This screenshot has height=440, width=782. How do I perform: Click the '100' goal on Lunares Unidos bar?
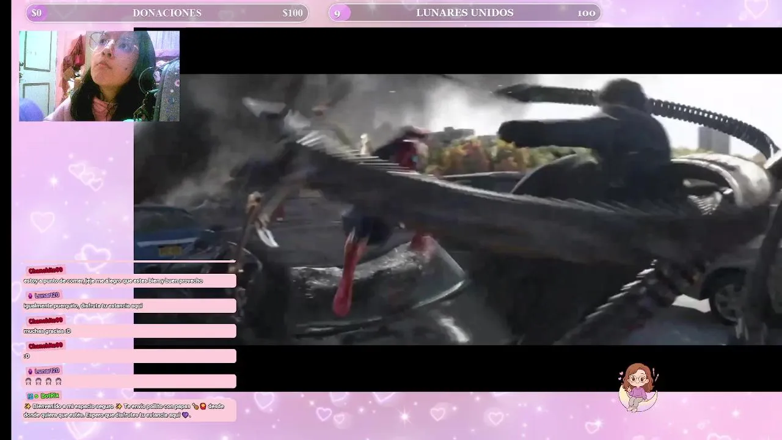click(586, 13)
